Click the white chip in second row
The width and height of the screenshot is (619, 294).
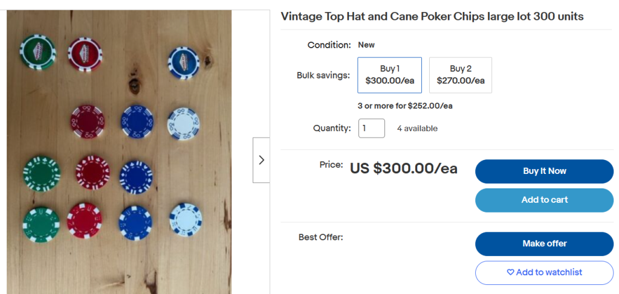point(184,124)
